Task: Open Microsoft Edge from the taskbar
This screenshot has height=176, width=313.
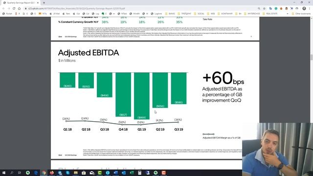Action: coord(36,173)
